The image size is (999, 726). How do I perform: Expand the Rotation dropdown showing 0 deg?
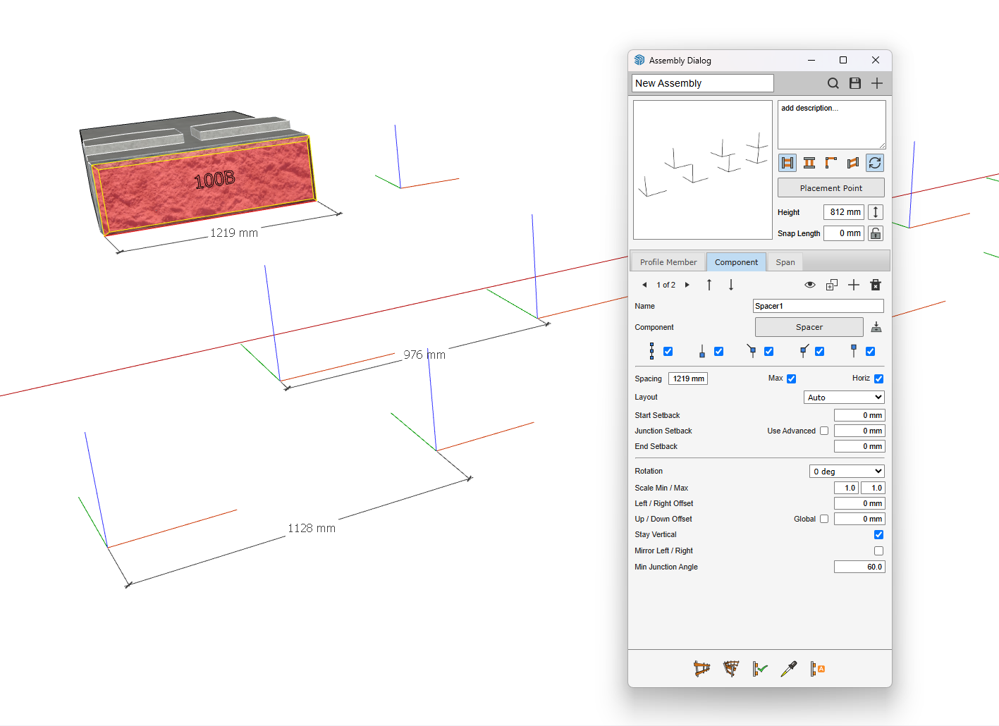[x=847, y=472]
